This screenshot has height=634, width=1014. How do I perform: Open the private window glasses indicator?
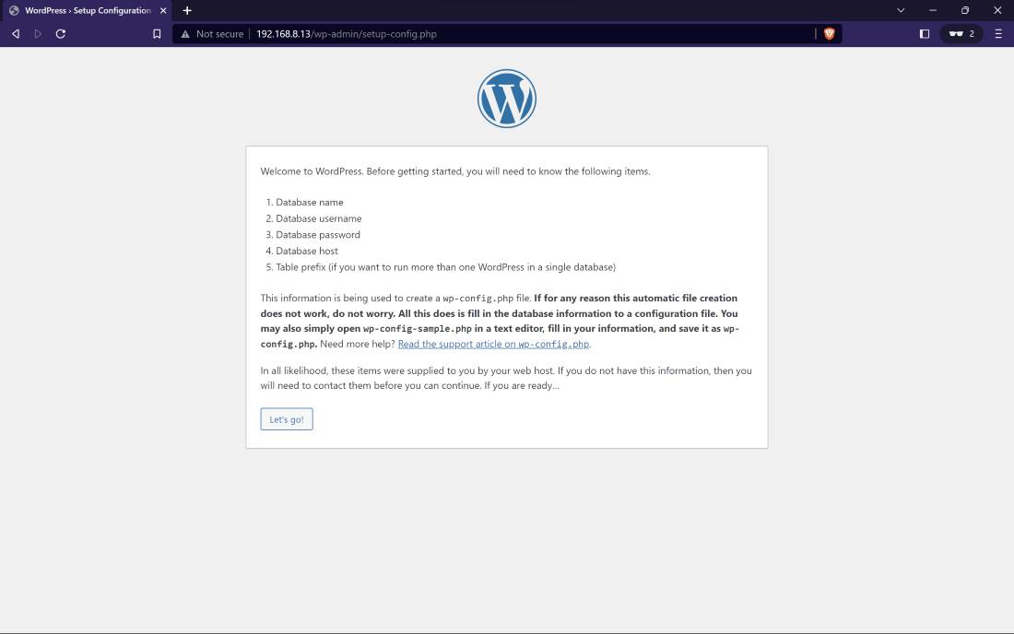point(961,33)
